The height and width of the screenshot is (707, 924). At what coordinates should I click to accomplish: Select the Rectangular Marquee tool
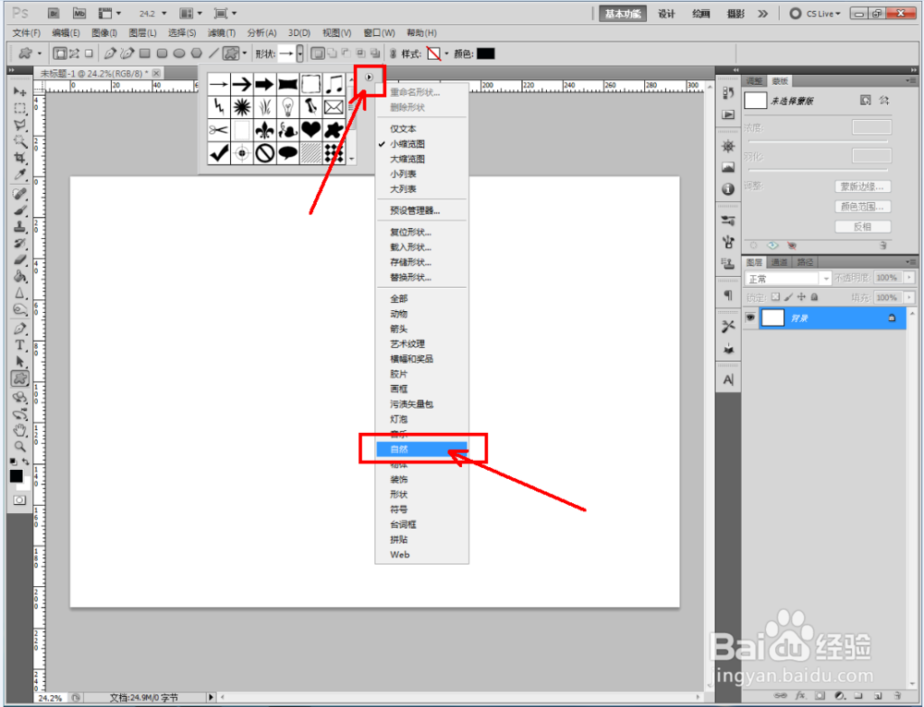[x=19, y=108]
